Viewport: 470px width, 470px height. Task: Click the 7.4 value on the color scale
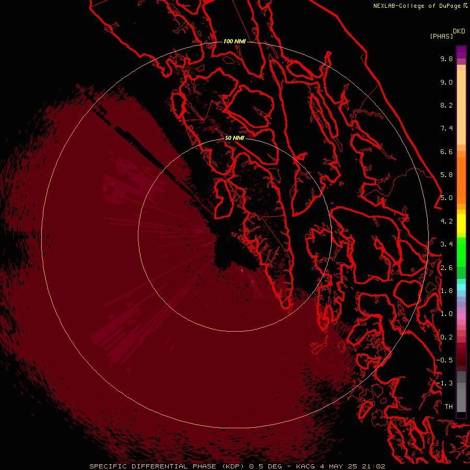coord(446,128)
